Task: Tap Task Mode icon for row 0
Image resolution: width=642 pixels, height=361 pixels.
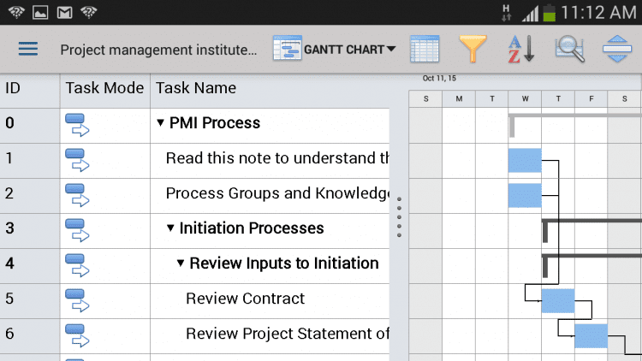Action: tap(77, 125)
